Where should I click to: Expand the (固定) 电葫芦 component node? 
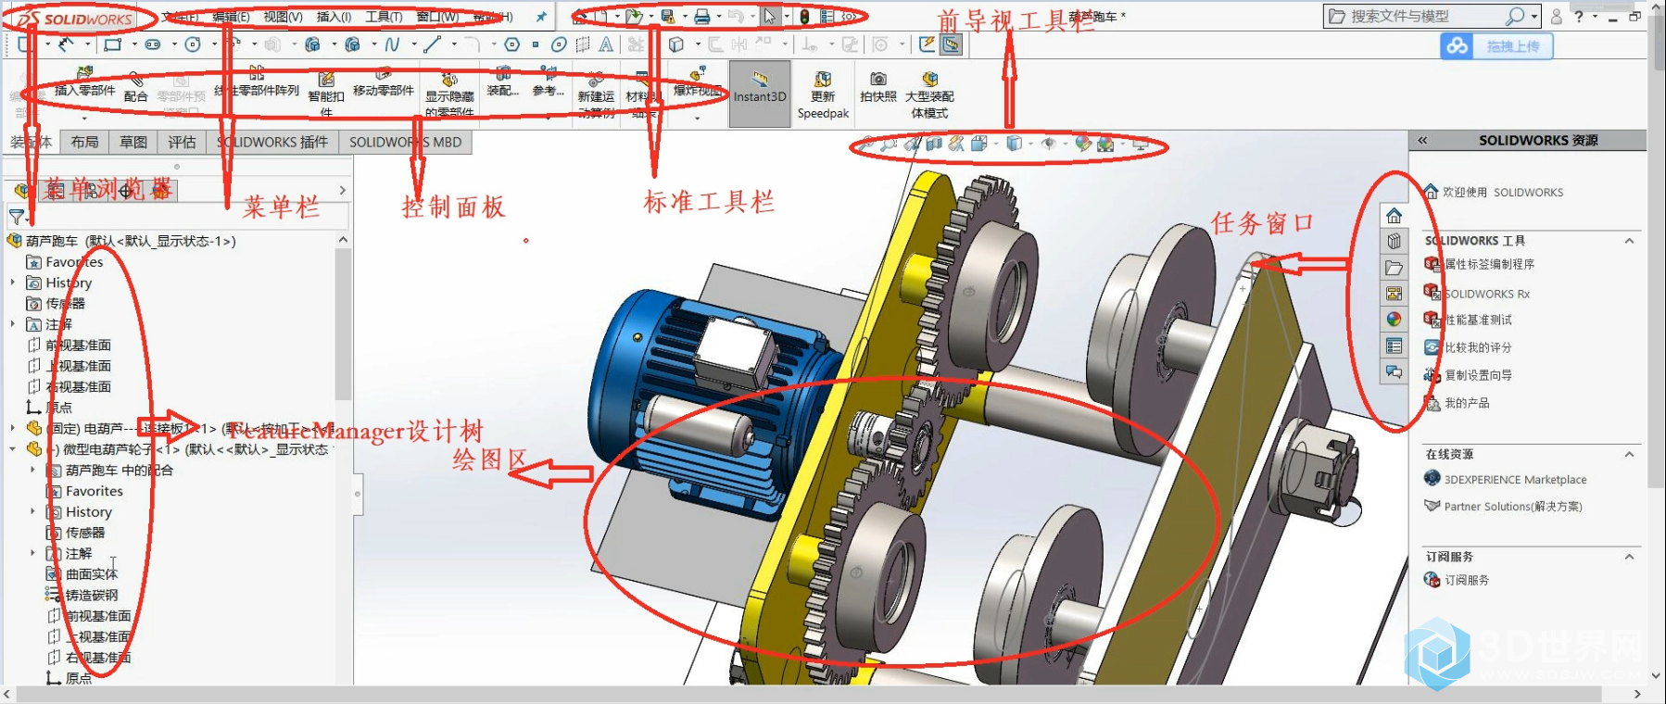coord(13,428)
